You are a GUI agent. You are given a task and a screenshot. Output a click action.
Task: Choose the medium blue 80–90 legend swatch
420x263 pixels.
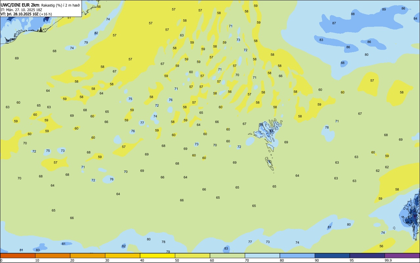(297, 255)
